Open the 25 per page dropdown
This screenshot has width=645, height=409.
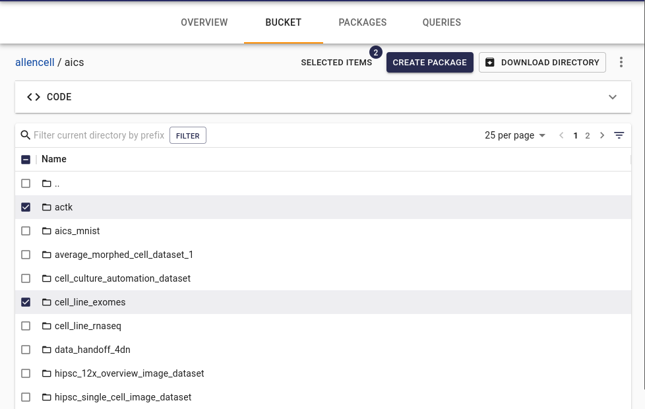[x=515, y=135]
